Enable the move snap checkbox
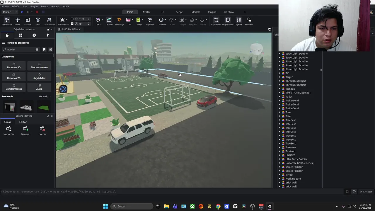Image resolution: width=375 pixels, height=211 pixels. tap(72, 19)
